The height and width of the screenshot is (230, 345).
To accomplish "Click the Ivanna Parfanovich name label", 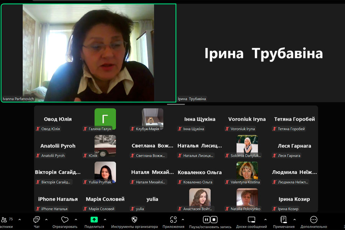I will (x=18, y=99).
